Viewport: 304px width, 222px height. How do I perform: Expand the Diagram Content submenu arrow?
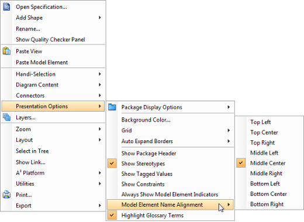pyautogui.click(x=100, y=85)
